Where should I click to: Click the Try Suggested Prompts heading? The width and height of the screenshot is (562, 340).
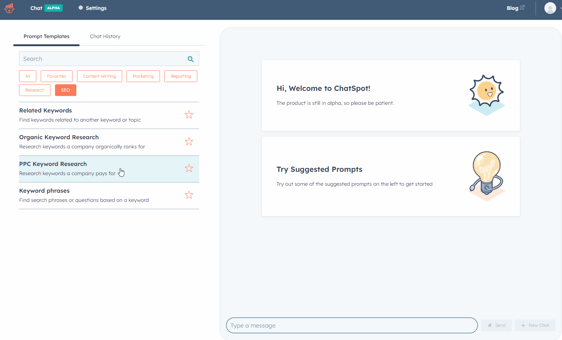click(320, 169)
